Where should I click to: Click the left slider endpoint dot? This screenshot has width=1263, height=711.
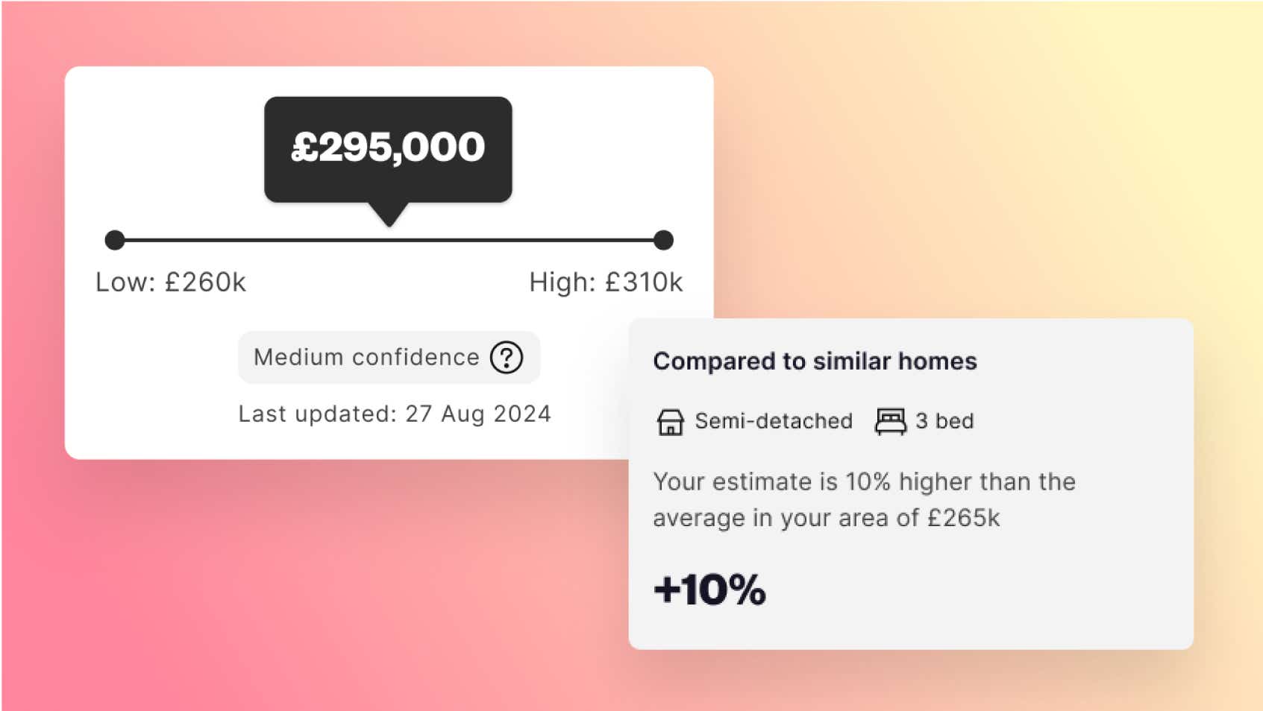[116, 239]
